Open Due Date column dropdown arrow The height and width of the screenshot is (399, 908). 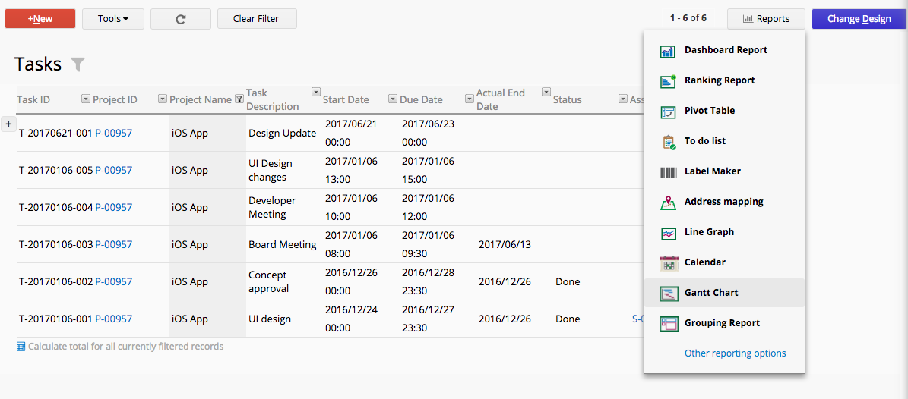click(470, 99)
